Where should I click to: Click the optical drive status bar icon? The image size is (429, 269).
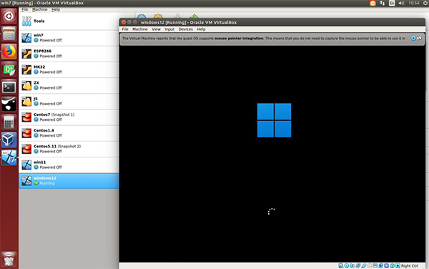point(347,265)
